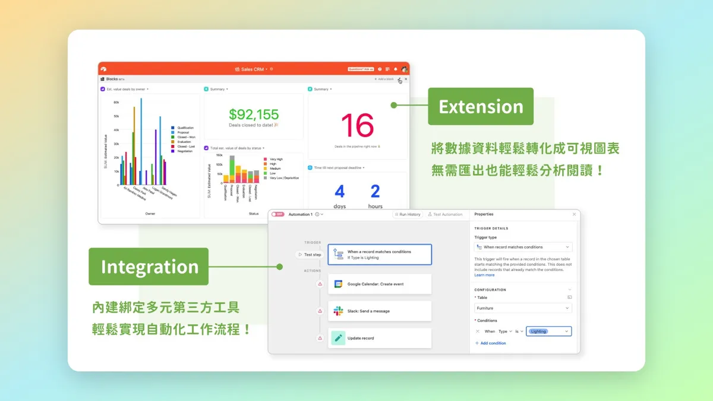Click the Blocks panel icon beside the Blocks label
The height and width of the screenshot is (401, 713).
102,79
